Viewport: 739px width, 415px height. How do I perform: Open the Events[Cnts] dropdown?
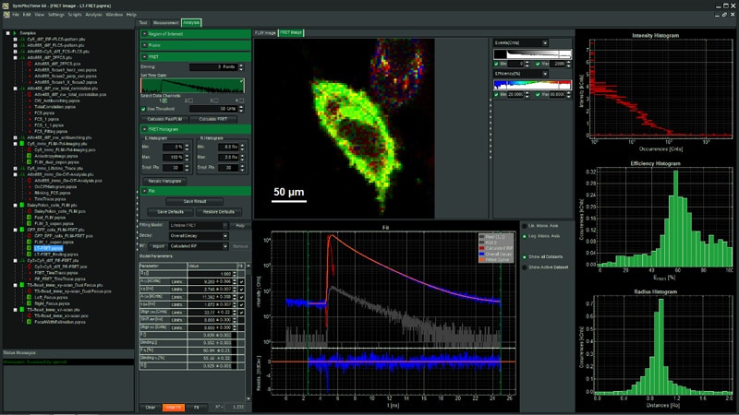point(519,42)
